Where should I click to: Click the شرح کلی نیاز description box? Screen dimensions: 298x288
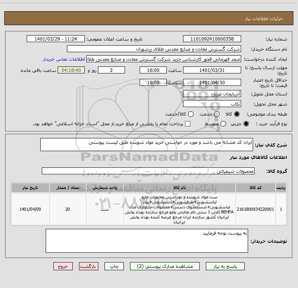click(x=147, y=145)
